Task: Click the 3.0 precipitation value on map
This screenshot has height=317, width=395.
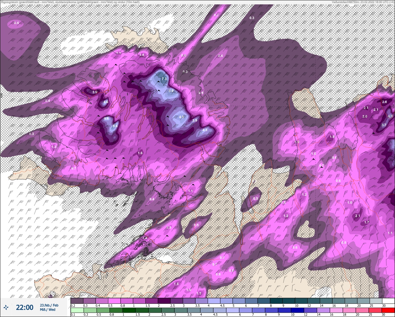Action: [95, 92]
